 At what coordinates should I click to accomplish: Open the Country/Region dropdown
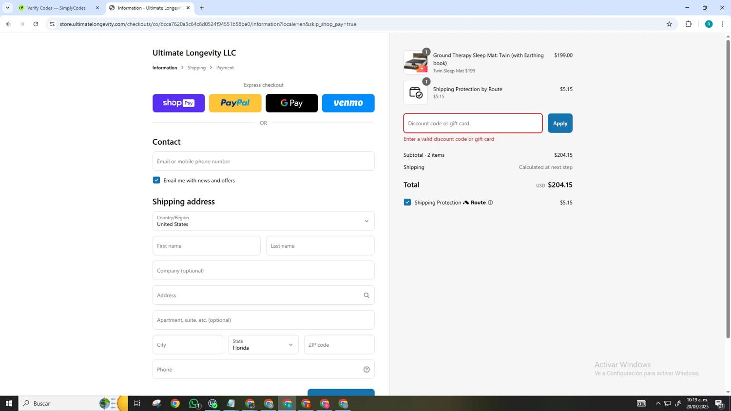264,221
